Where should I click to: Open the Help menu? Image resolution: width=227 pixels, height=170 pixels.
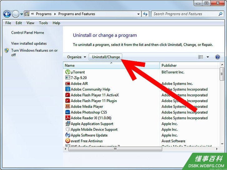click(56, 23)
